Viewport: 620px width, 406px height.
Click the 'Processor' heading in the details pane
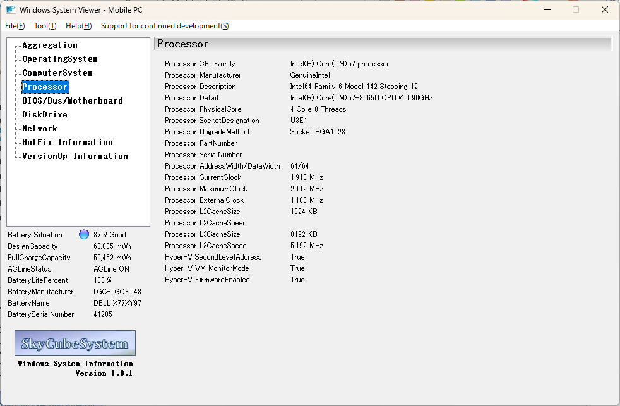(x=182, y=44)
